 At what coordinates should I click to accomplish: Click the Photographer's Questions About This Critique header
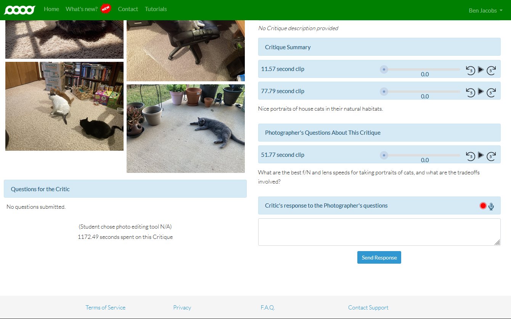click(x=379, y=132)
